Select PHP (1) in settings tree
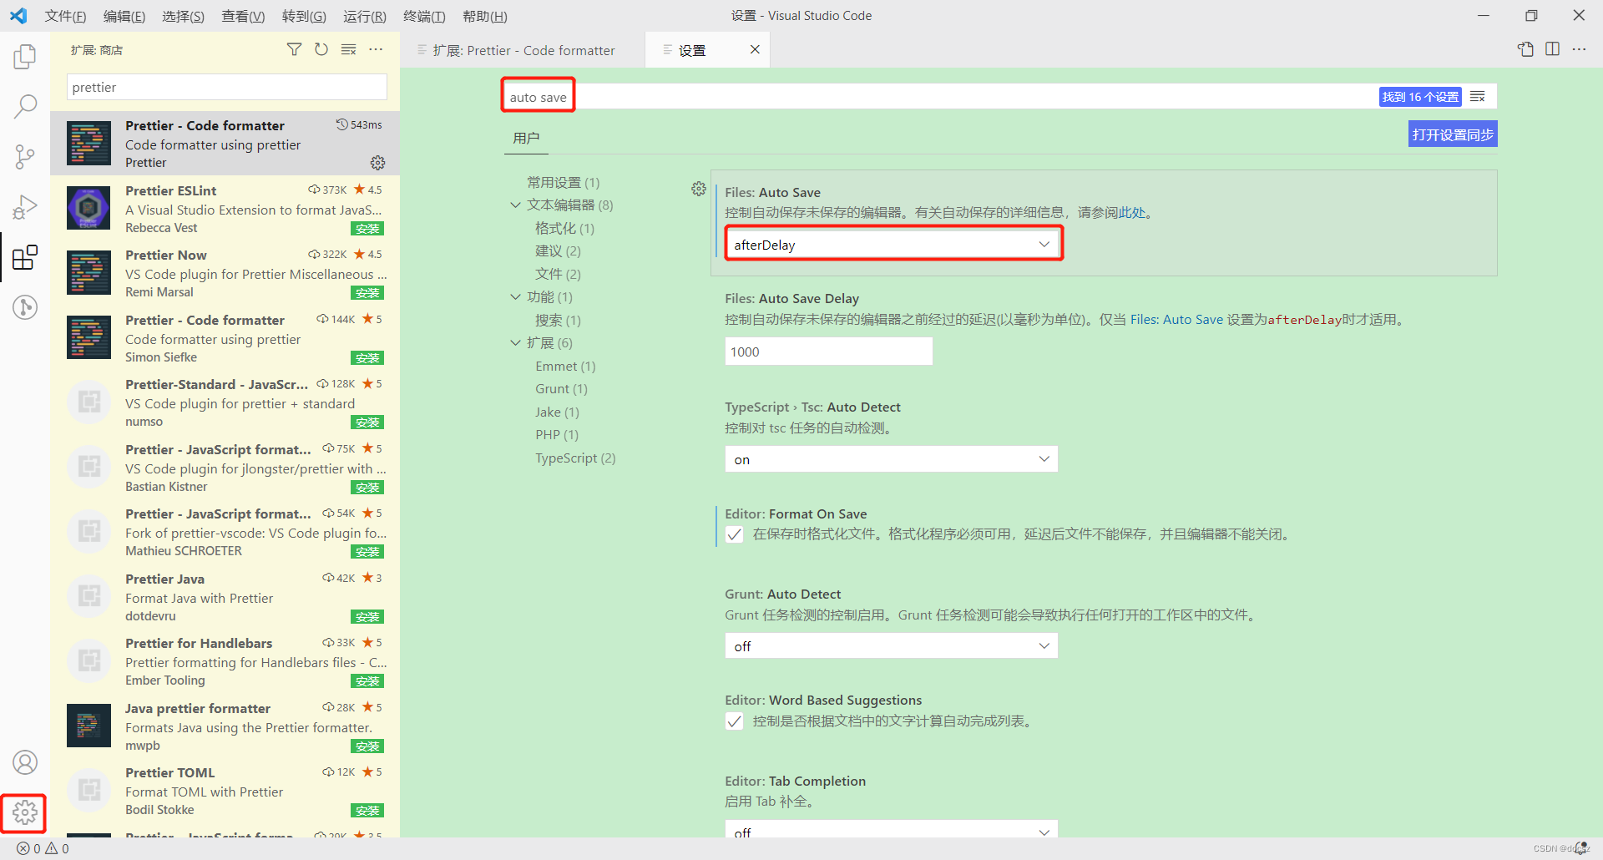This screenshot has height=860, width=1603. [557, 434]
